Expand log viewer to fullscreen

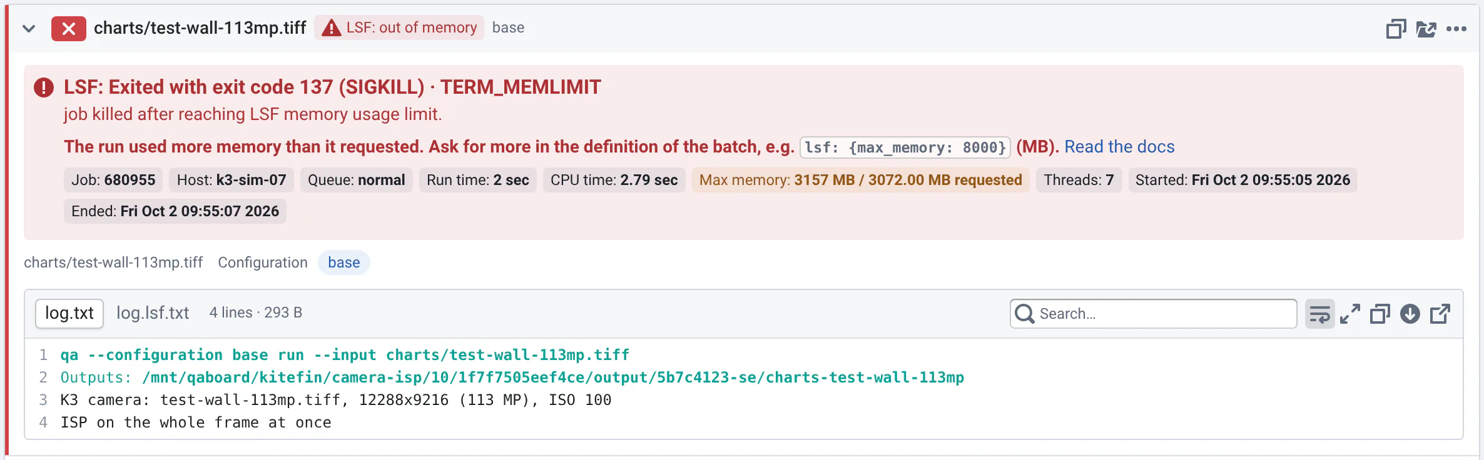click(1350, 314)
